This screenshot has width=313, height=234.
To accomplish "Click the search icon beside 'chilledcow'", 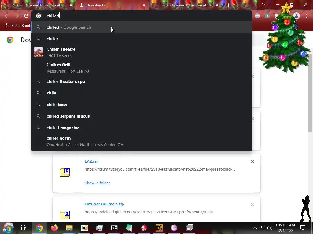I will pyautogui.click(x=39, y=105).
